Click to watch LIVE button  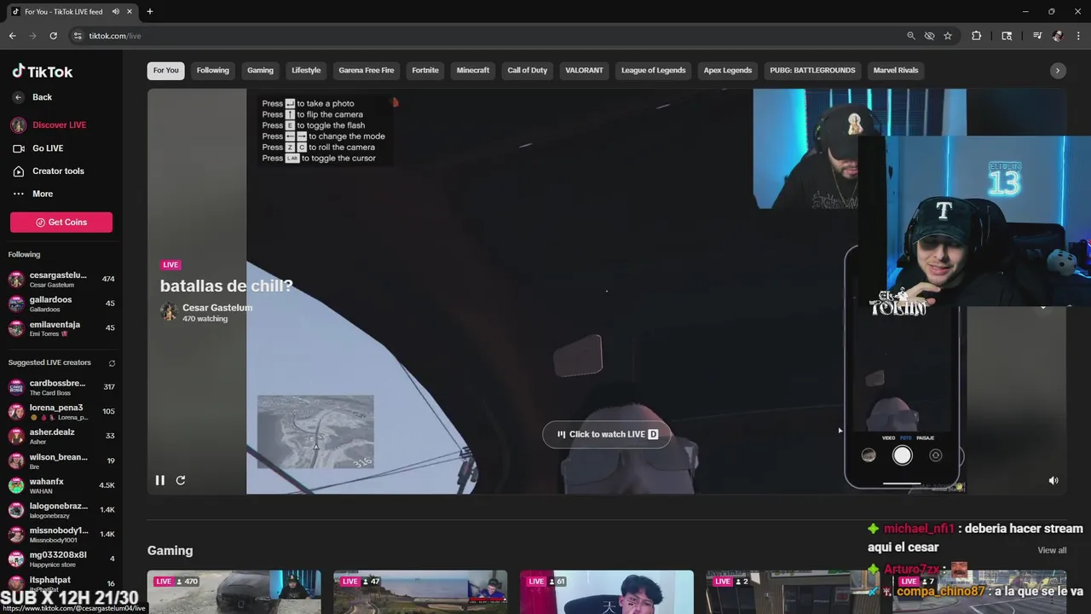(x=607, y=434)
